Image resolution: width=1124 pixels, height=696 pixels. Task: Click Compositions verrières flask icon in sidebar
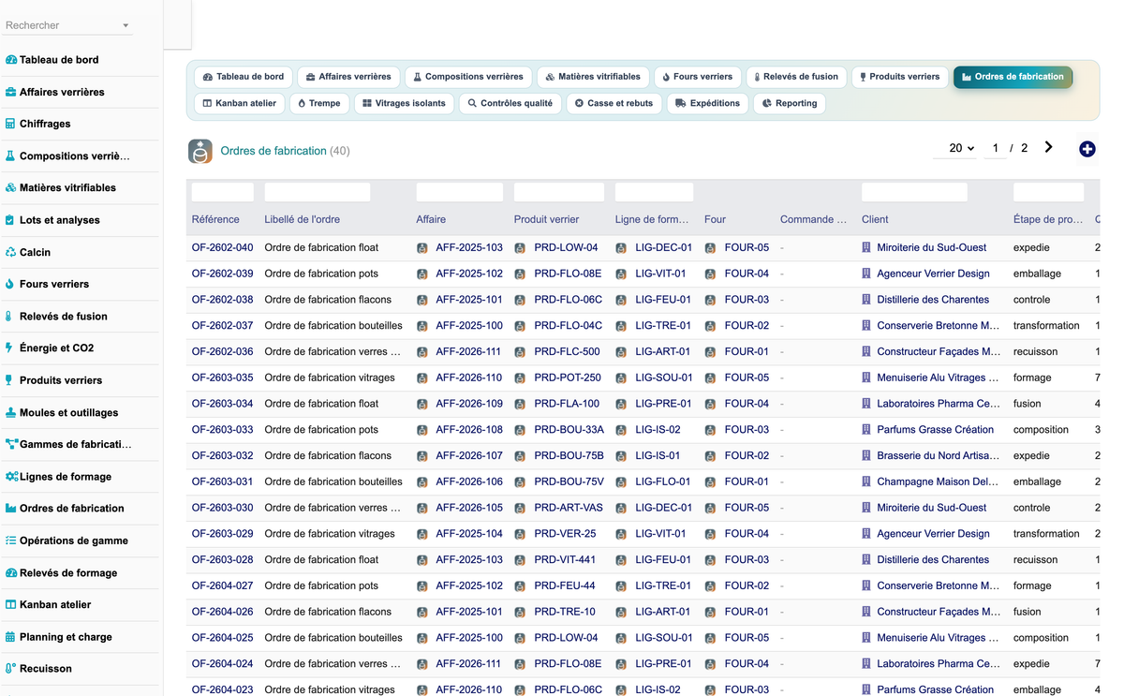[10, 155]
